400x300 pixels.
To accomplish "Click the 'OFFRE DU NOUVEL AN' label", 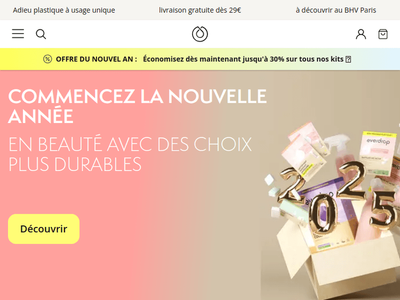I will [x=97, y=59].
